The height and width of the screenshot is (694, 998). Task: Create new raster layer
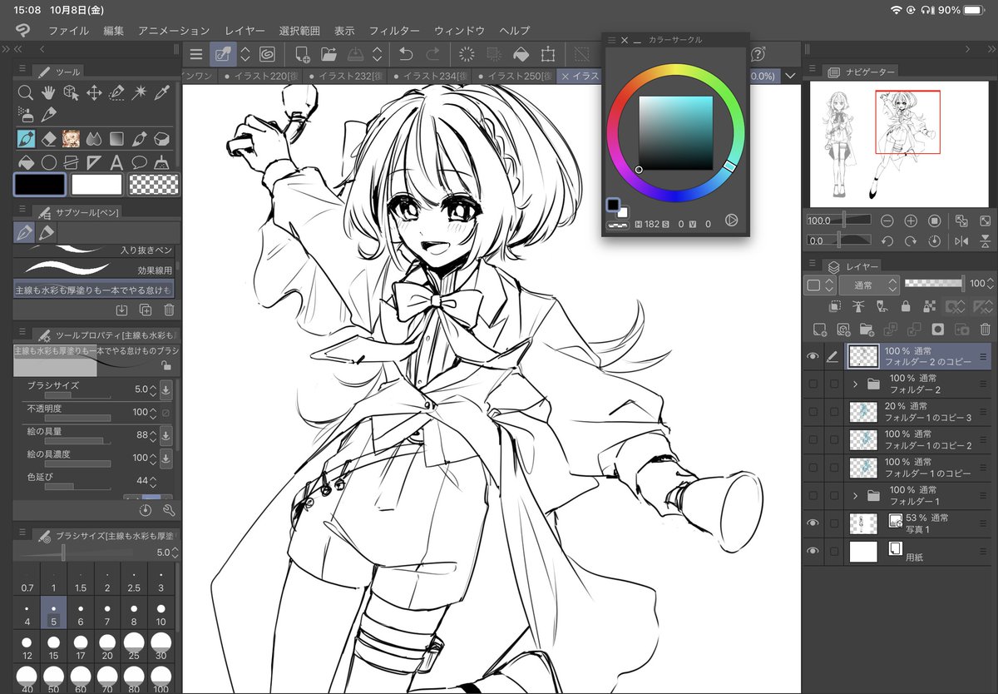coord(819,330)
